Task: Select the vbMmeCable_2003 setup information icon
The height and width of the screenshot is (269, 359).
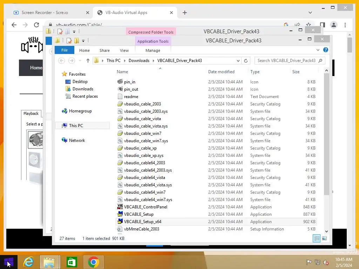Action: (120, 229)
